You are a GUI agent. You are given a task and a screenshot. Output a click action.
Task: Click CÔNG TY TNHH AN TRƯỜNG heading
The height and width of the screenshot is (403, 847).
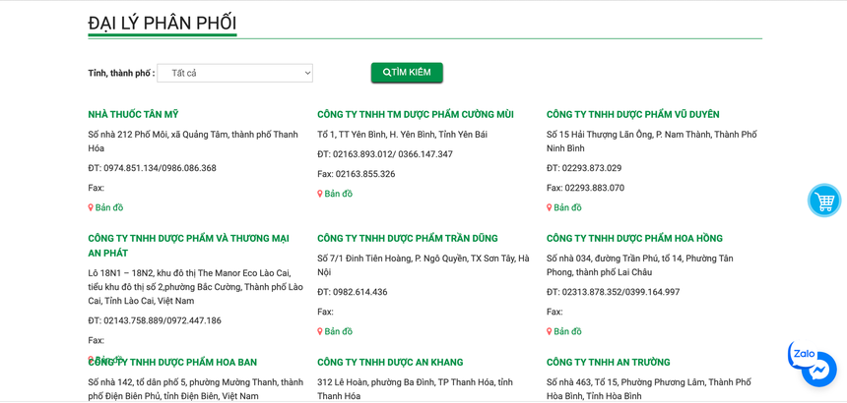[608, 363]
